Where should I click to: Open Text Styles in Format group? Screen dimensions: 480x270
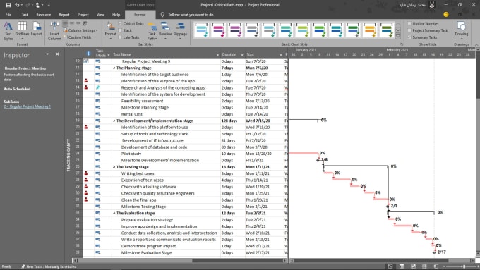coord(8,31)
